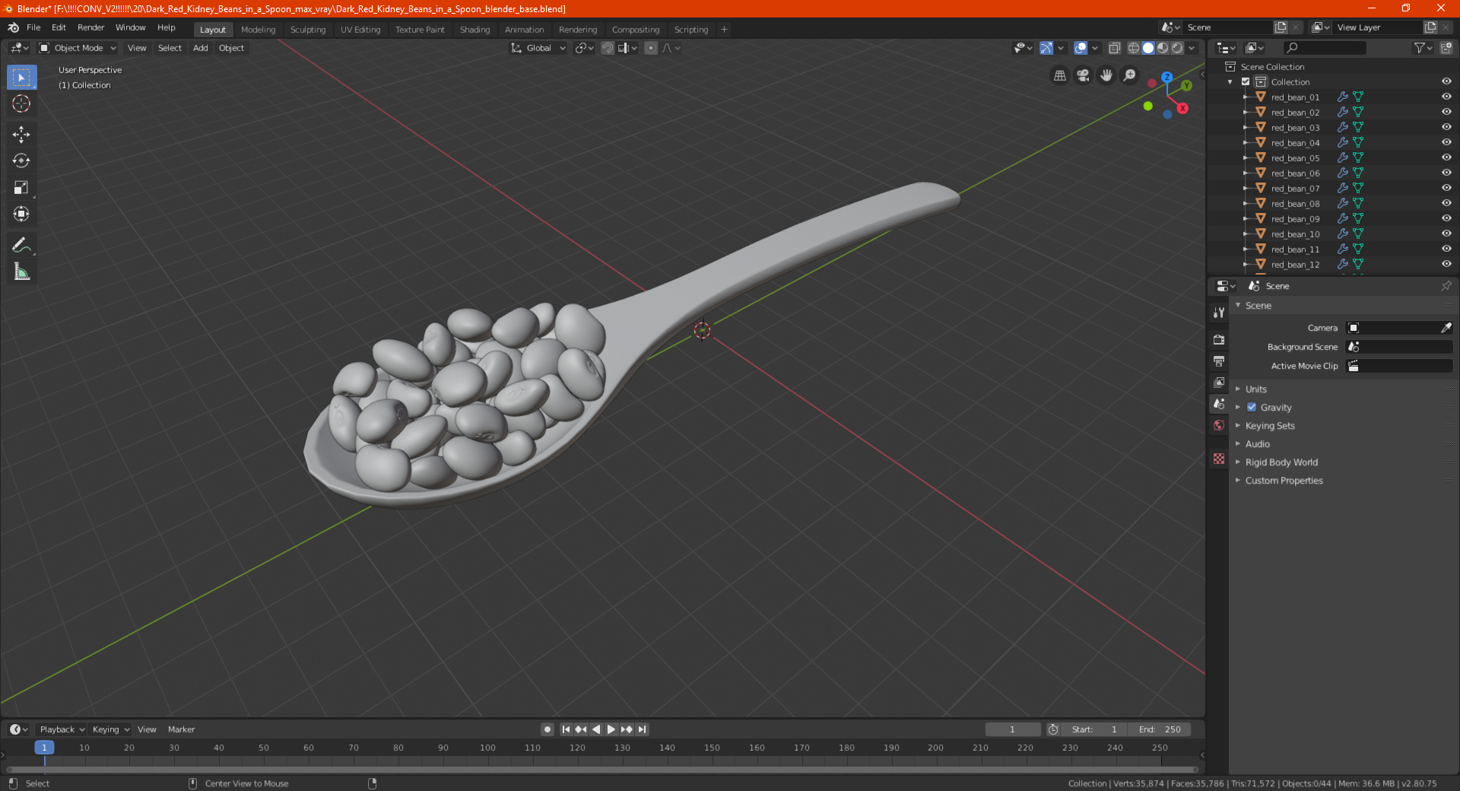Uncheck the Collection exclude checkbox
Screen dimensions: 1460x791
[x=1246, y=81]
